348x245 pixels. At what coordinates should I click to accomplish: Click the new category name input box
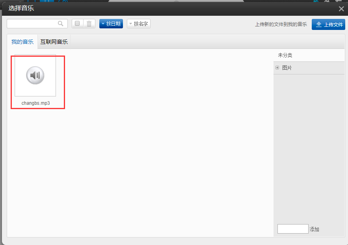tap(293, 229)
